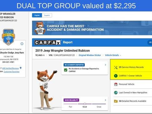Click the CARFAX logo in report header
The image size is (152, 114).
48,42
